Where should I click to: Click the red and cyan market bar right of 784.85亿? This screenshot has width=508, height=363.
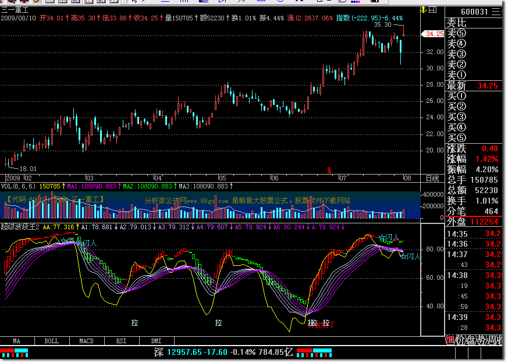[314, 353]
